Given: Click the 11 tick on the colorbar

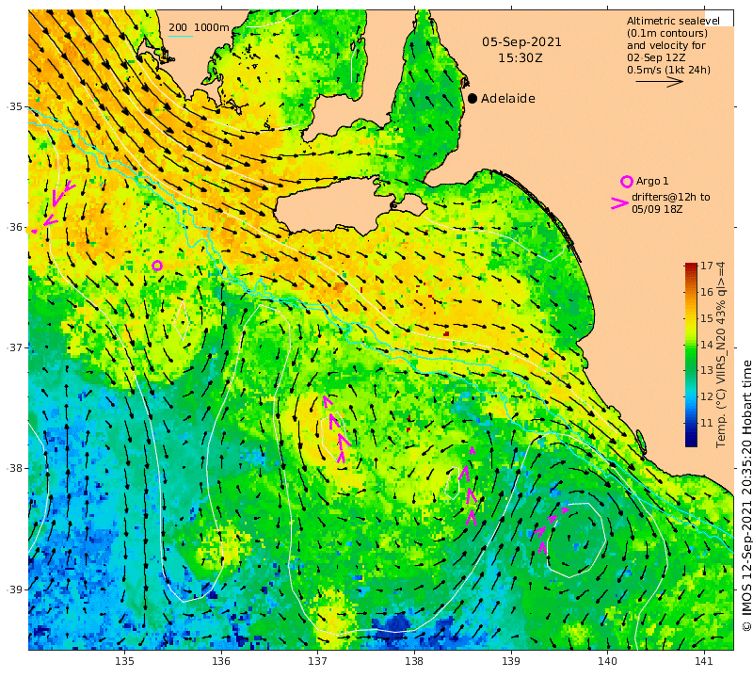Looking at the screenshot, I should click(707, 424).
